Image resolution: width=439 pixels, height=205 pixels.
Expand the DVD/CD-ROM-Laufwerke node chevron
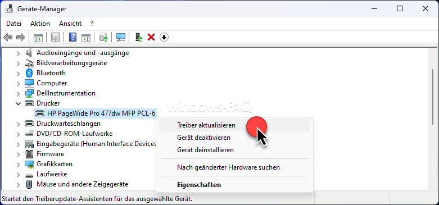click(18, 134)
